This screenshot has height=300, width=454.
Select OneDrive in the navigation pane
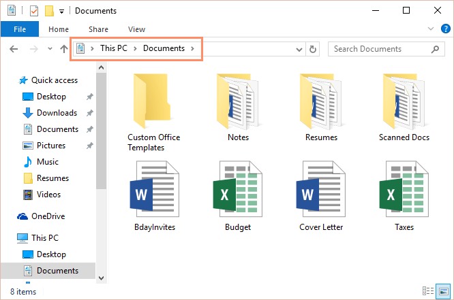[x=49, y=216]
